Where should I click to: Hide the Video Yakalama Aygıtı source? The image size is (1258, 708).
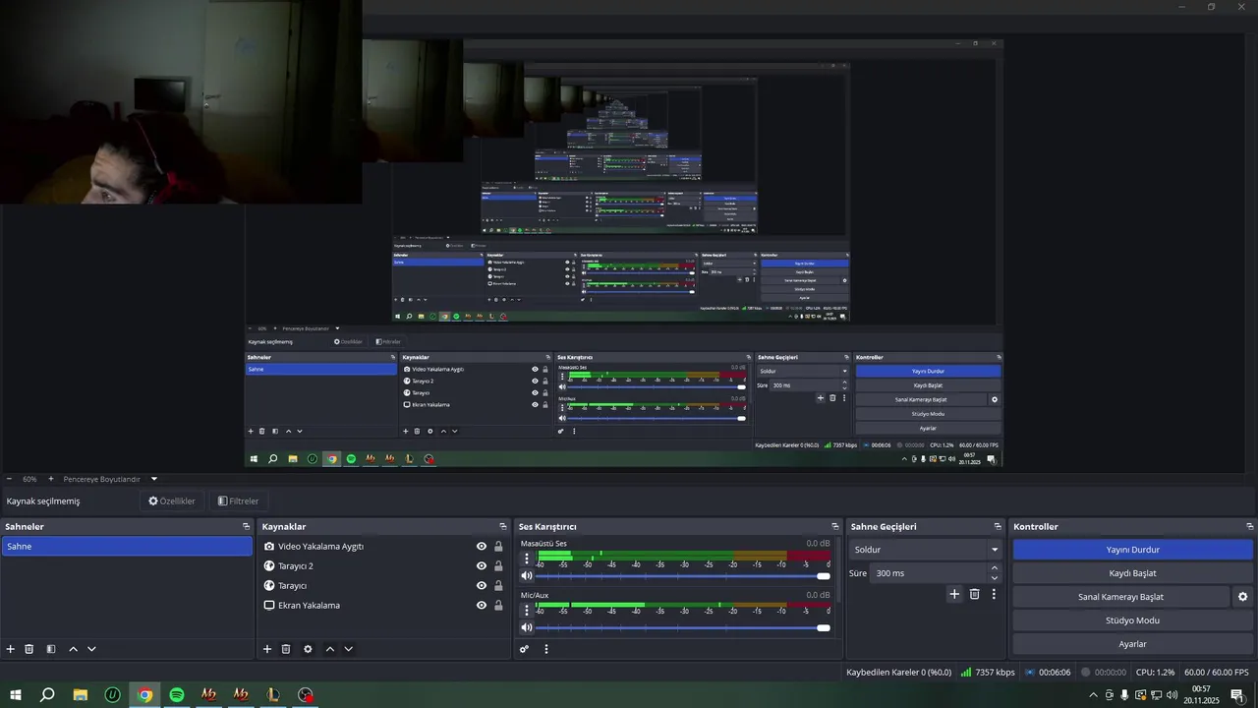click(482, 547)
